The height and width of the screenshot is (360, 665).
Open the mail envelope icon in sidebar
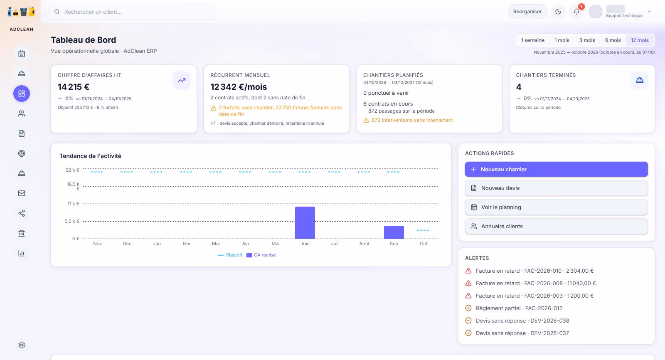22,193
